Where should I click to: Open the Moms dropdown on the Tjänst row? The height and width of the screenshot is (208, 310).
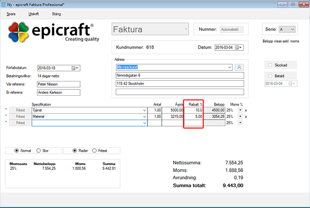(240, 110)
